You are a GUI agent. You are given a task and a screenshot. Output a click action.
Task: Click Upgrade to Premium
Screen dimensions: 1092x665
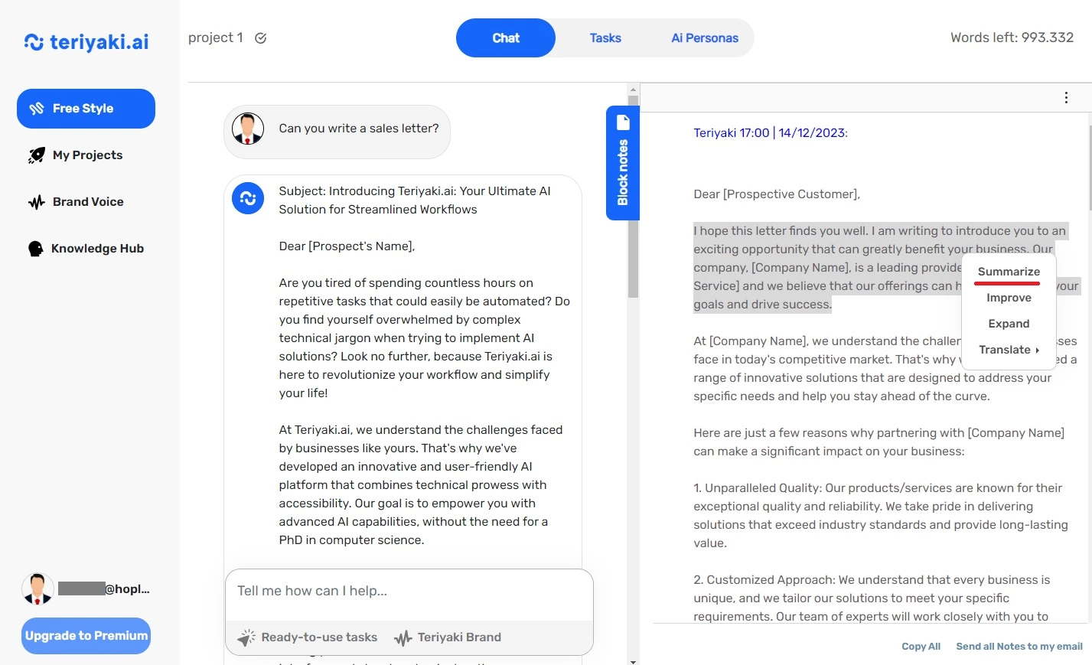86,636
